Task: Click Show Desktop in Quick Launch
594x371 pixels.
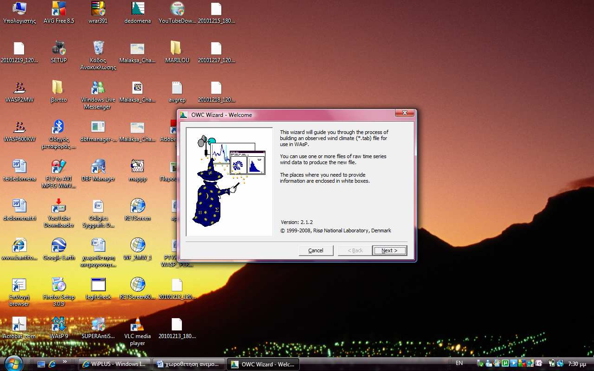Action: (x=41, y=364)
